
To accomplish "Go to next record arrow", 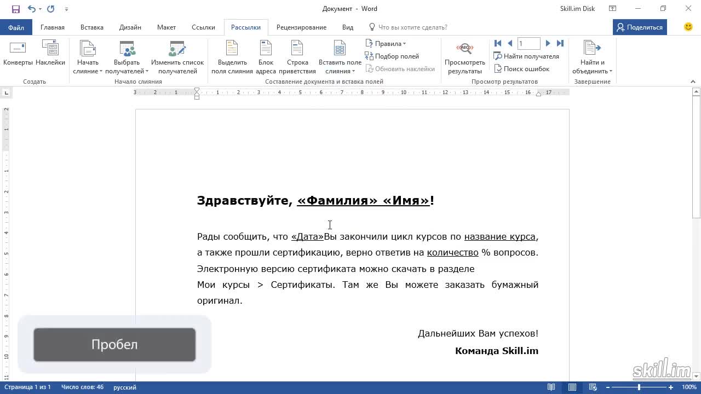I will pos(548,43).
